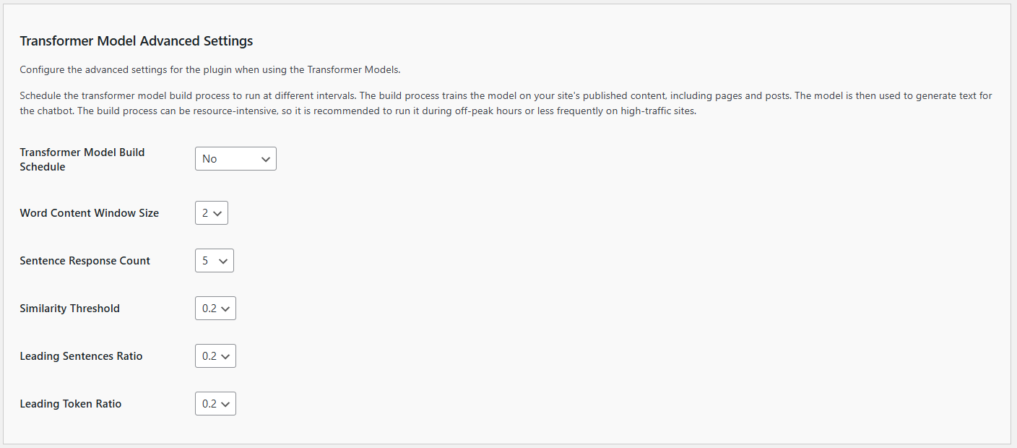The image size is (1017, 448).
Task: Click the 'Similarity Threshold' field label
Action: [x=70, y=309]
